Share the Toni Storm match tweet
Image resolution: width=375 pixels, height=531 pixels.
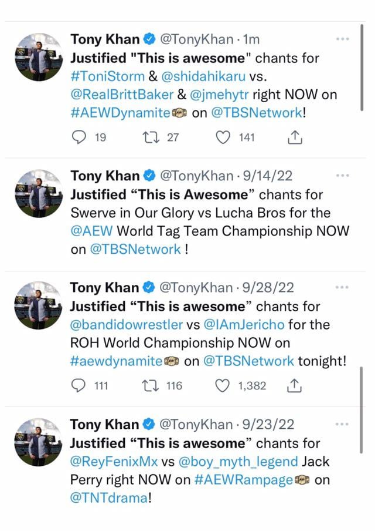[x=296, y=137]
